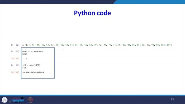
Task: Click the 'Out[13]:' output prompt
Action: point(16,58)
